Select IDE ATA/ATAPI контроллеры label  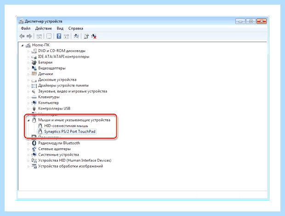tap(63, 57)
